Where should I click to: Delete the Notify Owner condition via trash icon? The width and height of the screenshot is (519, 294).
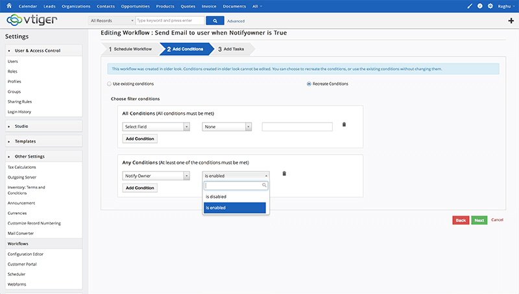(x=284, y=173)
